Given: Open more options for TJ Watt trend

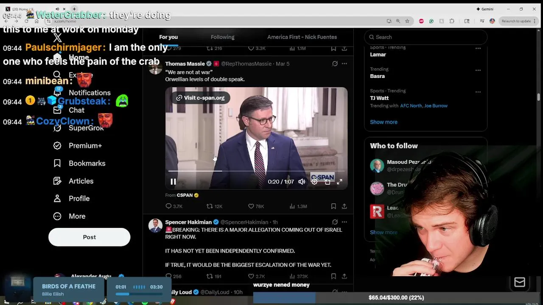Looking at the screenshot, I should point(478,92).
